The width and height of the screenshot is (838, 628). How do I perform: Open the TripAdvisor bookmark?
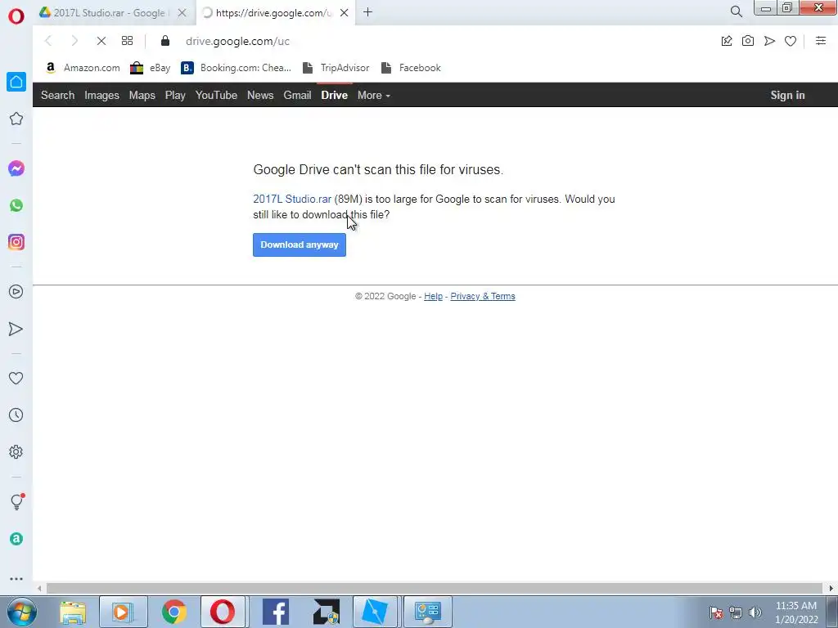pyautogui.click(x=336, y=68)
